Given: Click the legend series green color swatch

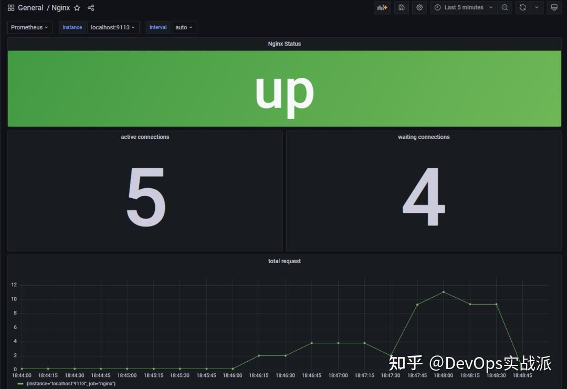Looking at the screenshot, I should tap(20, 384).
